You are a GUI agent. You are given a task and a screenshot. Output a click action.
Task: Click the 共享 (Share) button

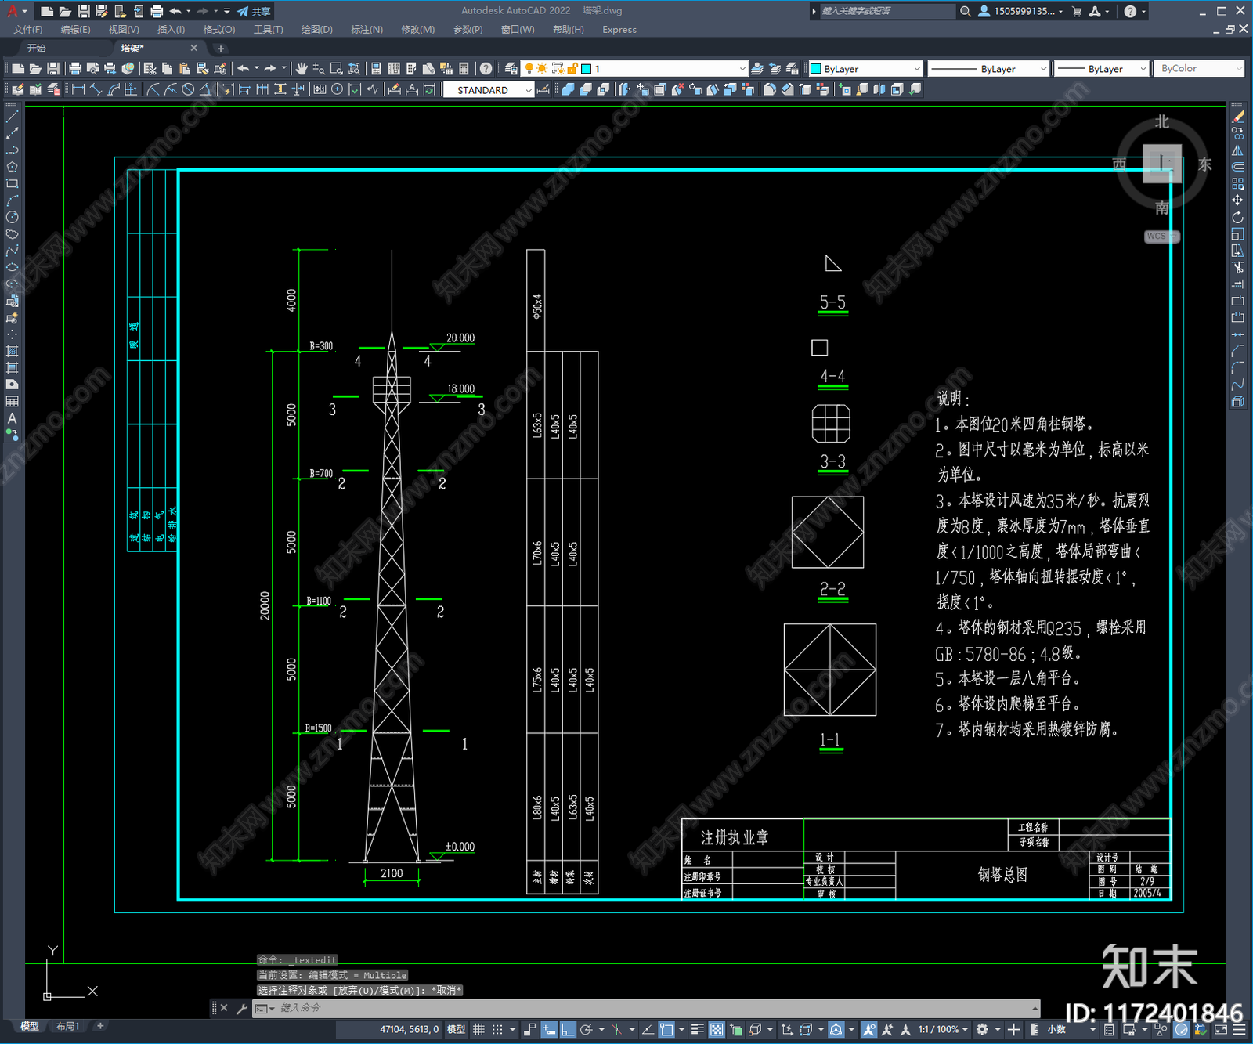point(255,11)
